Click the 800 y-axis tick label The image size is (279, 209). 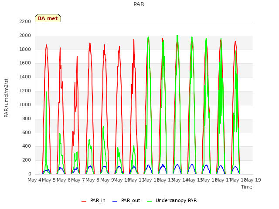point(27,118)
